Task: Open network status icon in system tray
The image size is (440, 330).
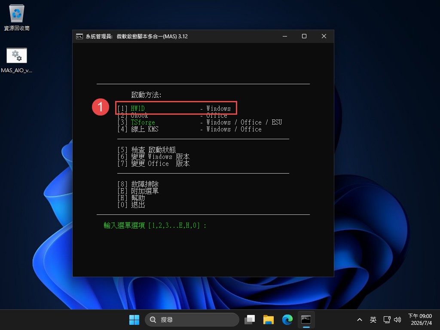Action: click(x=387, y=320)
